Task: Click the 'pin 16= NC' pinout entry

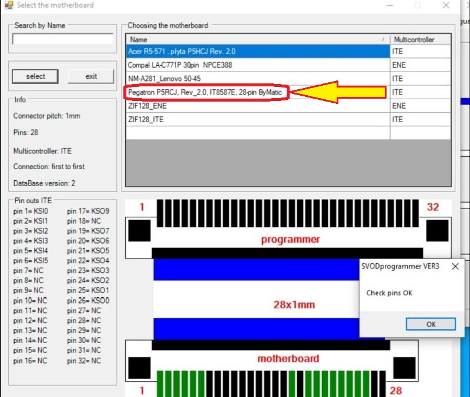Action: [30, 361]
